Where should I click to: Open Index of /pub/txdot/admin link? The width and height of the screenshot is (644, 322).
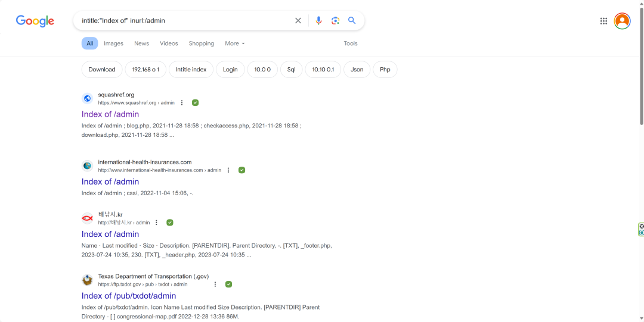(129, 296)
